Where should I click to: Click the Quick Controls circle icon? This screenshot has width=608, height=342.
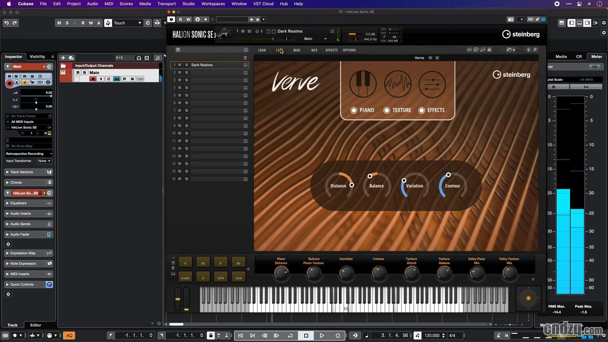[49, 284]
